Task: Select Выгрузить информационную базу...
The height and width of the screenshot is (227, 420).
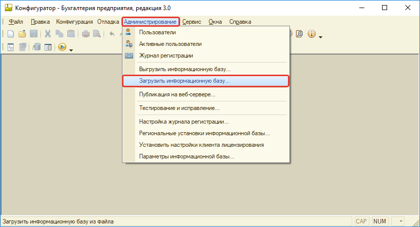Action: point(206,69)
